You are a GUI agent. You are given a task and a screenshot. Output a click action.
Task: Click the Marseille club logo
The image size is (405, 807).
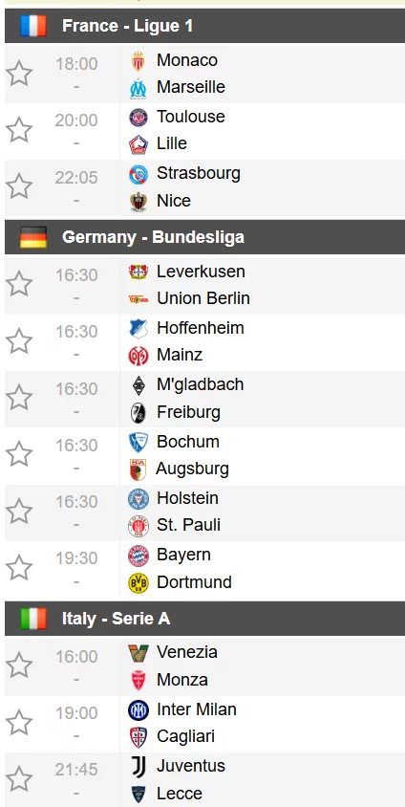point(138,88)
